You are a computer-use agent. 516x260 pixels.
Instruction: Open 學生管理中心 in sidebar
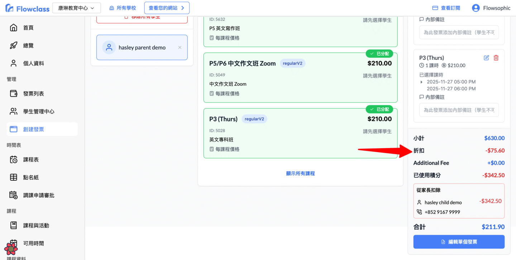pos(39,112)
